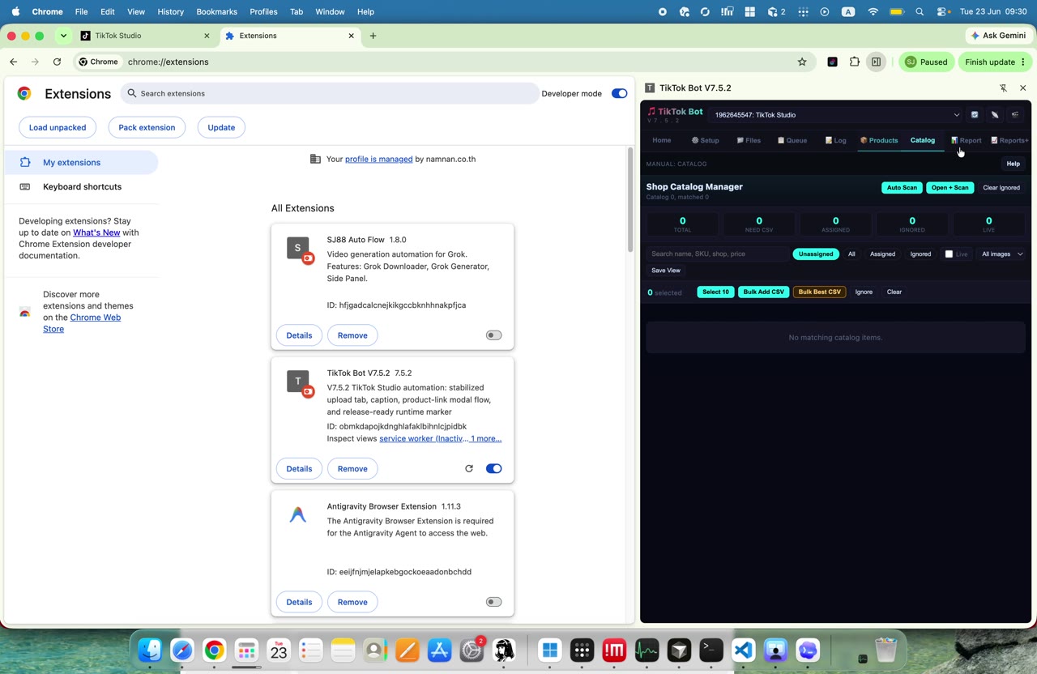Open the Bookmarks menu
The width and height of the screenshot is (1037, 674).
click(x=216, y=11)
